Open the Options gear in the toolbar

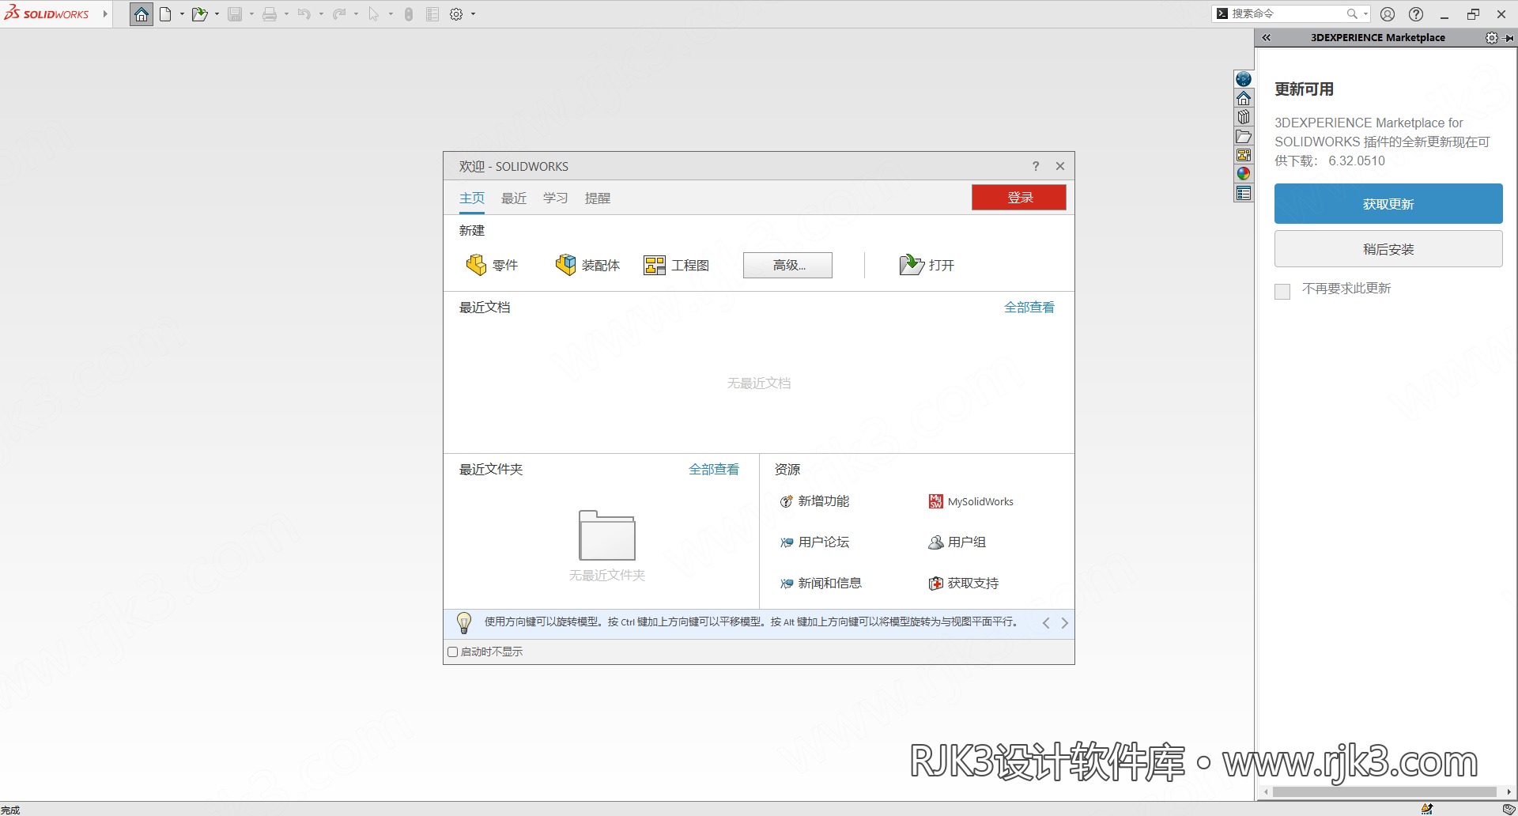[456, 14]
